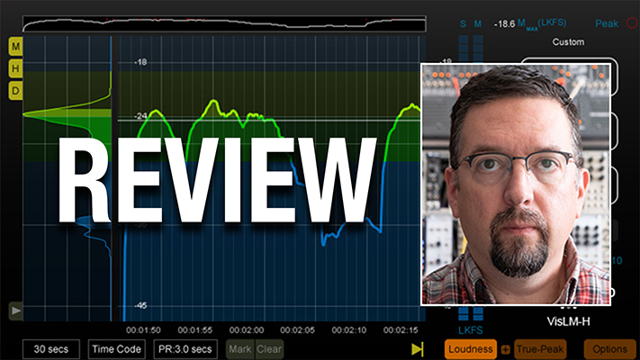The width and height of the screenshot is (640, 360).
Task: Toggle the M momentary display button
Action: click(x=16, y=45)
